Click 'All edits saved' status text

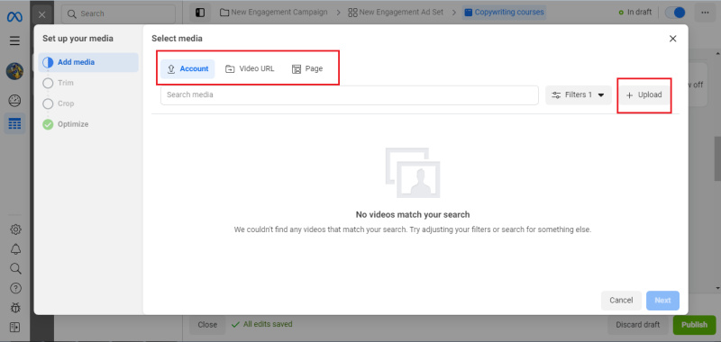[268, 324]
